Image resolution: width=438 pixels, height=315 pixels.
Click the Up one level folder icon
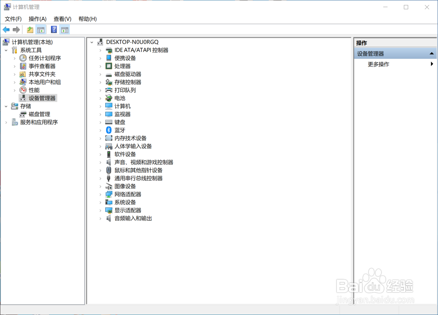[30, 30]
